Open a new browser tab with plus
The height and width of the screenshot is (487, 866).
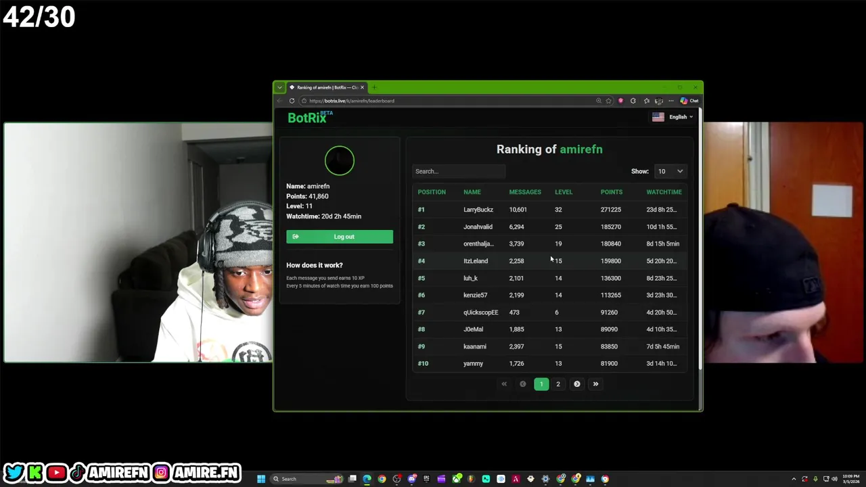[x=374, y=87]
